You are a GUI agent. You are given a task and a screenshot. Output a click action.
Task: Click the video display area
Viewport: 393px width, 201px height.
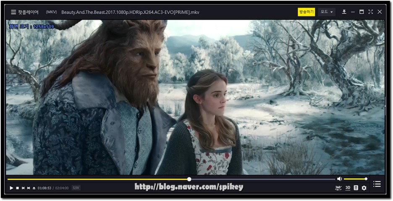pyautogui.click(x=195, y=97)
